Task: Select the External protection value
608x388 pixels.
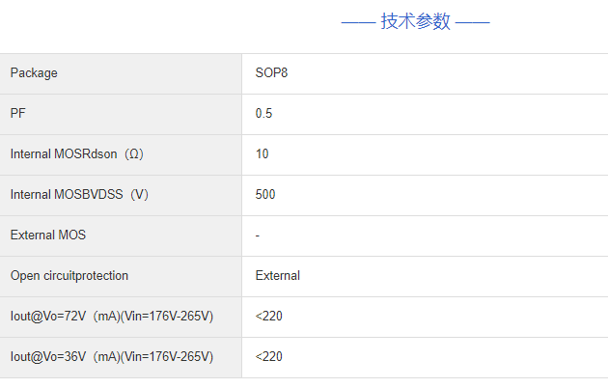Action: click(278, 276)
